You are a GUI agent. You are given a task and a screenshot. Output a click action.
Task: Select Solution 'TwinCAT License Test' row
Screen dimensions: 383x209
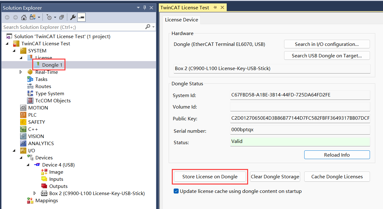tap(62, 36)
